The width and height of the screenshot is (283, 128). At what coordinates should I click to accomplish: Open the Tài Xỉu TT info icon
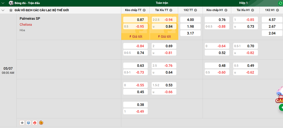(171, 10)
